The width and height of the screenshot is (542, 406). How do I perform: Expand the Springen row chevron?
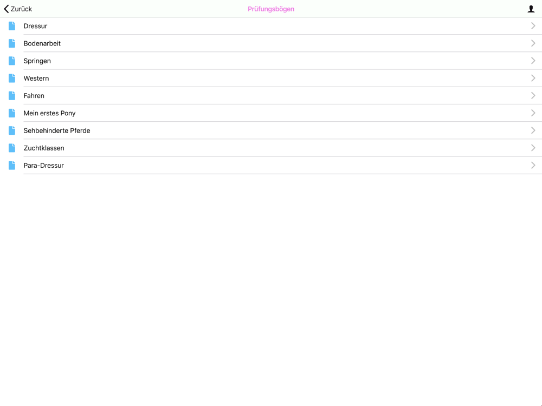click(533, 61)
